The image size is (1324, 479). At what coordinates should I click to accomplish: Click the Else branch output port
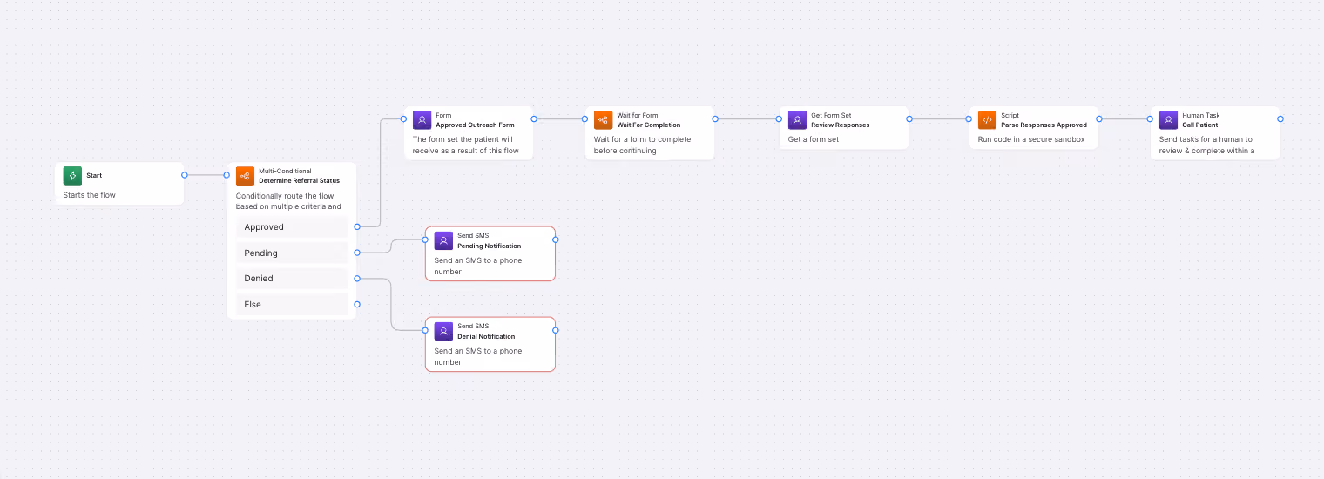pos(357,304)
